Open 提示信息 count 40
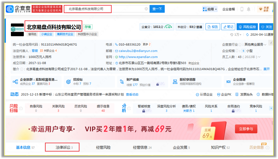 [x=103, y=111]
